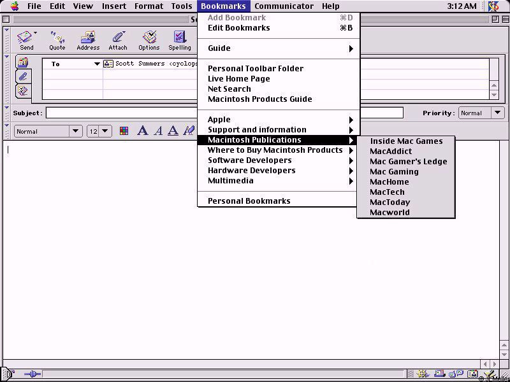Open Address Book from the component bar
Viewport: 510px width, 382px height.
(x=472, y=374)
